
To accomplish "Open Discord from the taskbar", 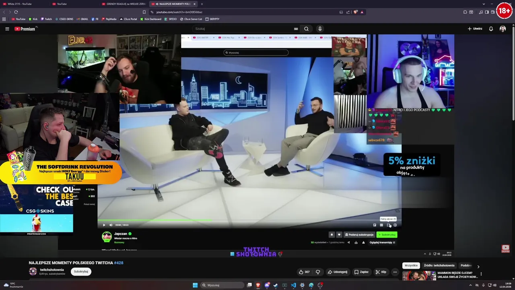I will click(x=267, y=285).
